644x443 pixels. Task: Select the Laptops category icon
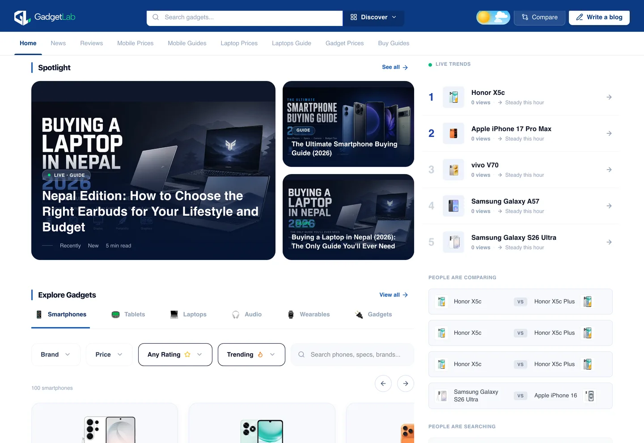[x=174, y=315]
